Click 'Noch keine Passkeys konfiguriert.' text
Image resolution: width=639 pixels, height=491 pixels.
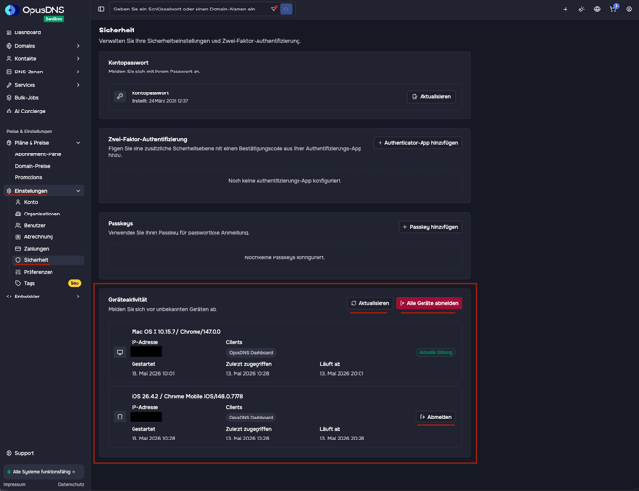pyautogui.click(x=285, y=257)
